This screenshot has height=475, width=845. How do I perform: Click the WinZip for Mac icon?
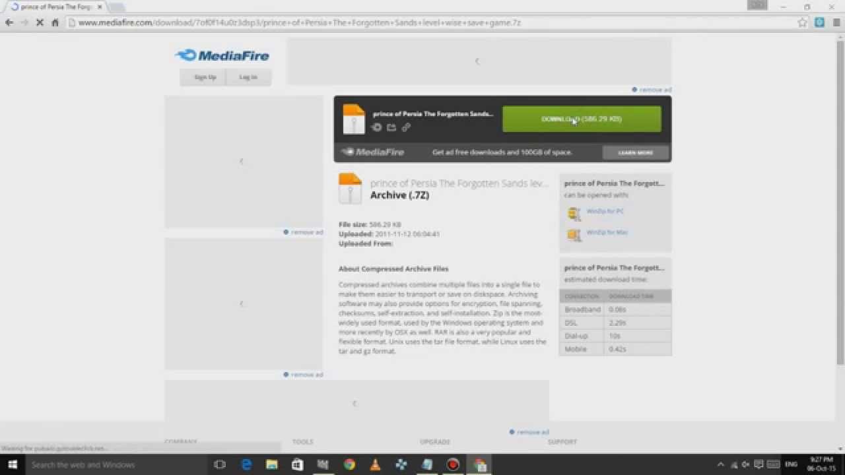(x=574, y=234)
